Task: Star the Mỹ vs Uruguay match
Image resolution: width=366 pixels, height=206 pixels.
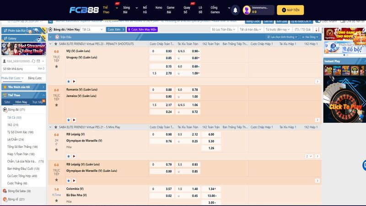Action: coord(56,66)
